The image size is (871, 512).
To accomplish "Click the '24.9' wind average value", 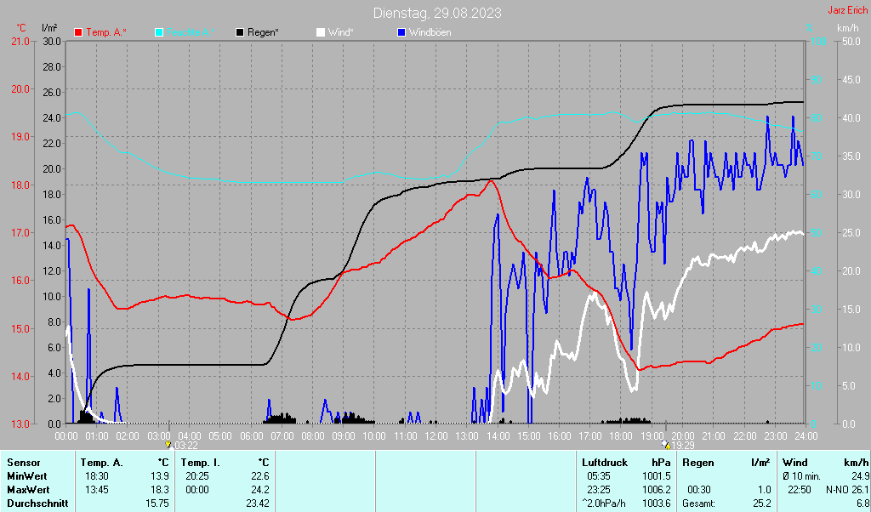I will [860, 476].
